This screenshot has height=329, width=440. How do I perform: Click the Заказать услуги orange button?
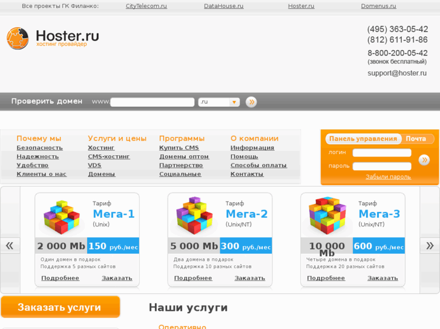tap(61, 307)
